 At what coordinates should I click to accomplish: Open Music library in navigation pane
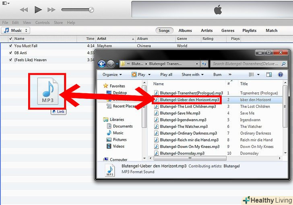click(115, 133)
